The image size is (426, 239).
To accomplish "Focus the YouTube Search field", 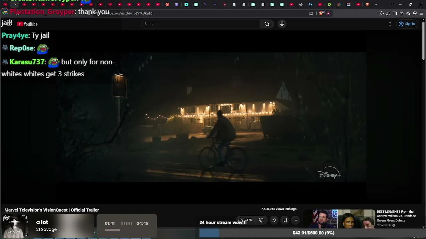I will point(200,24).
